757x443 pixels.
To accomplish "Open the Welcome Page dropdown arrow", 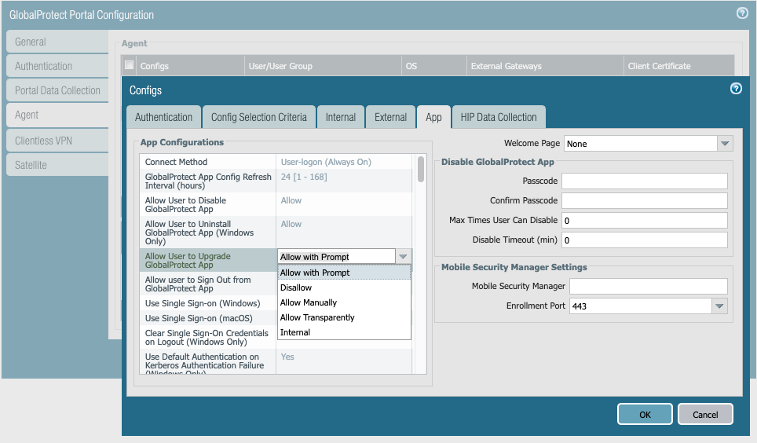I will [725, 144].
